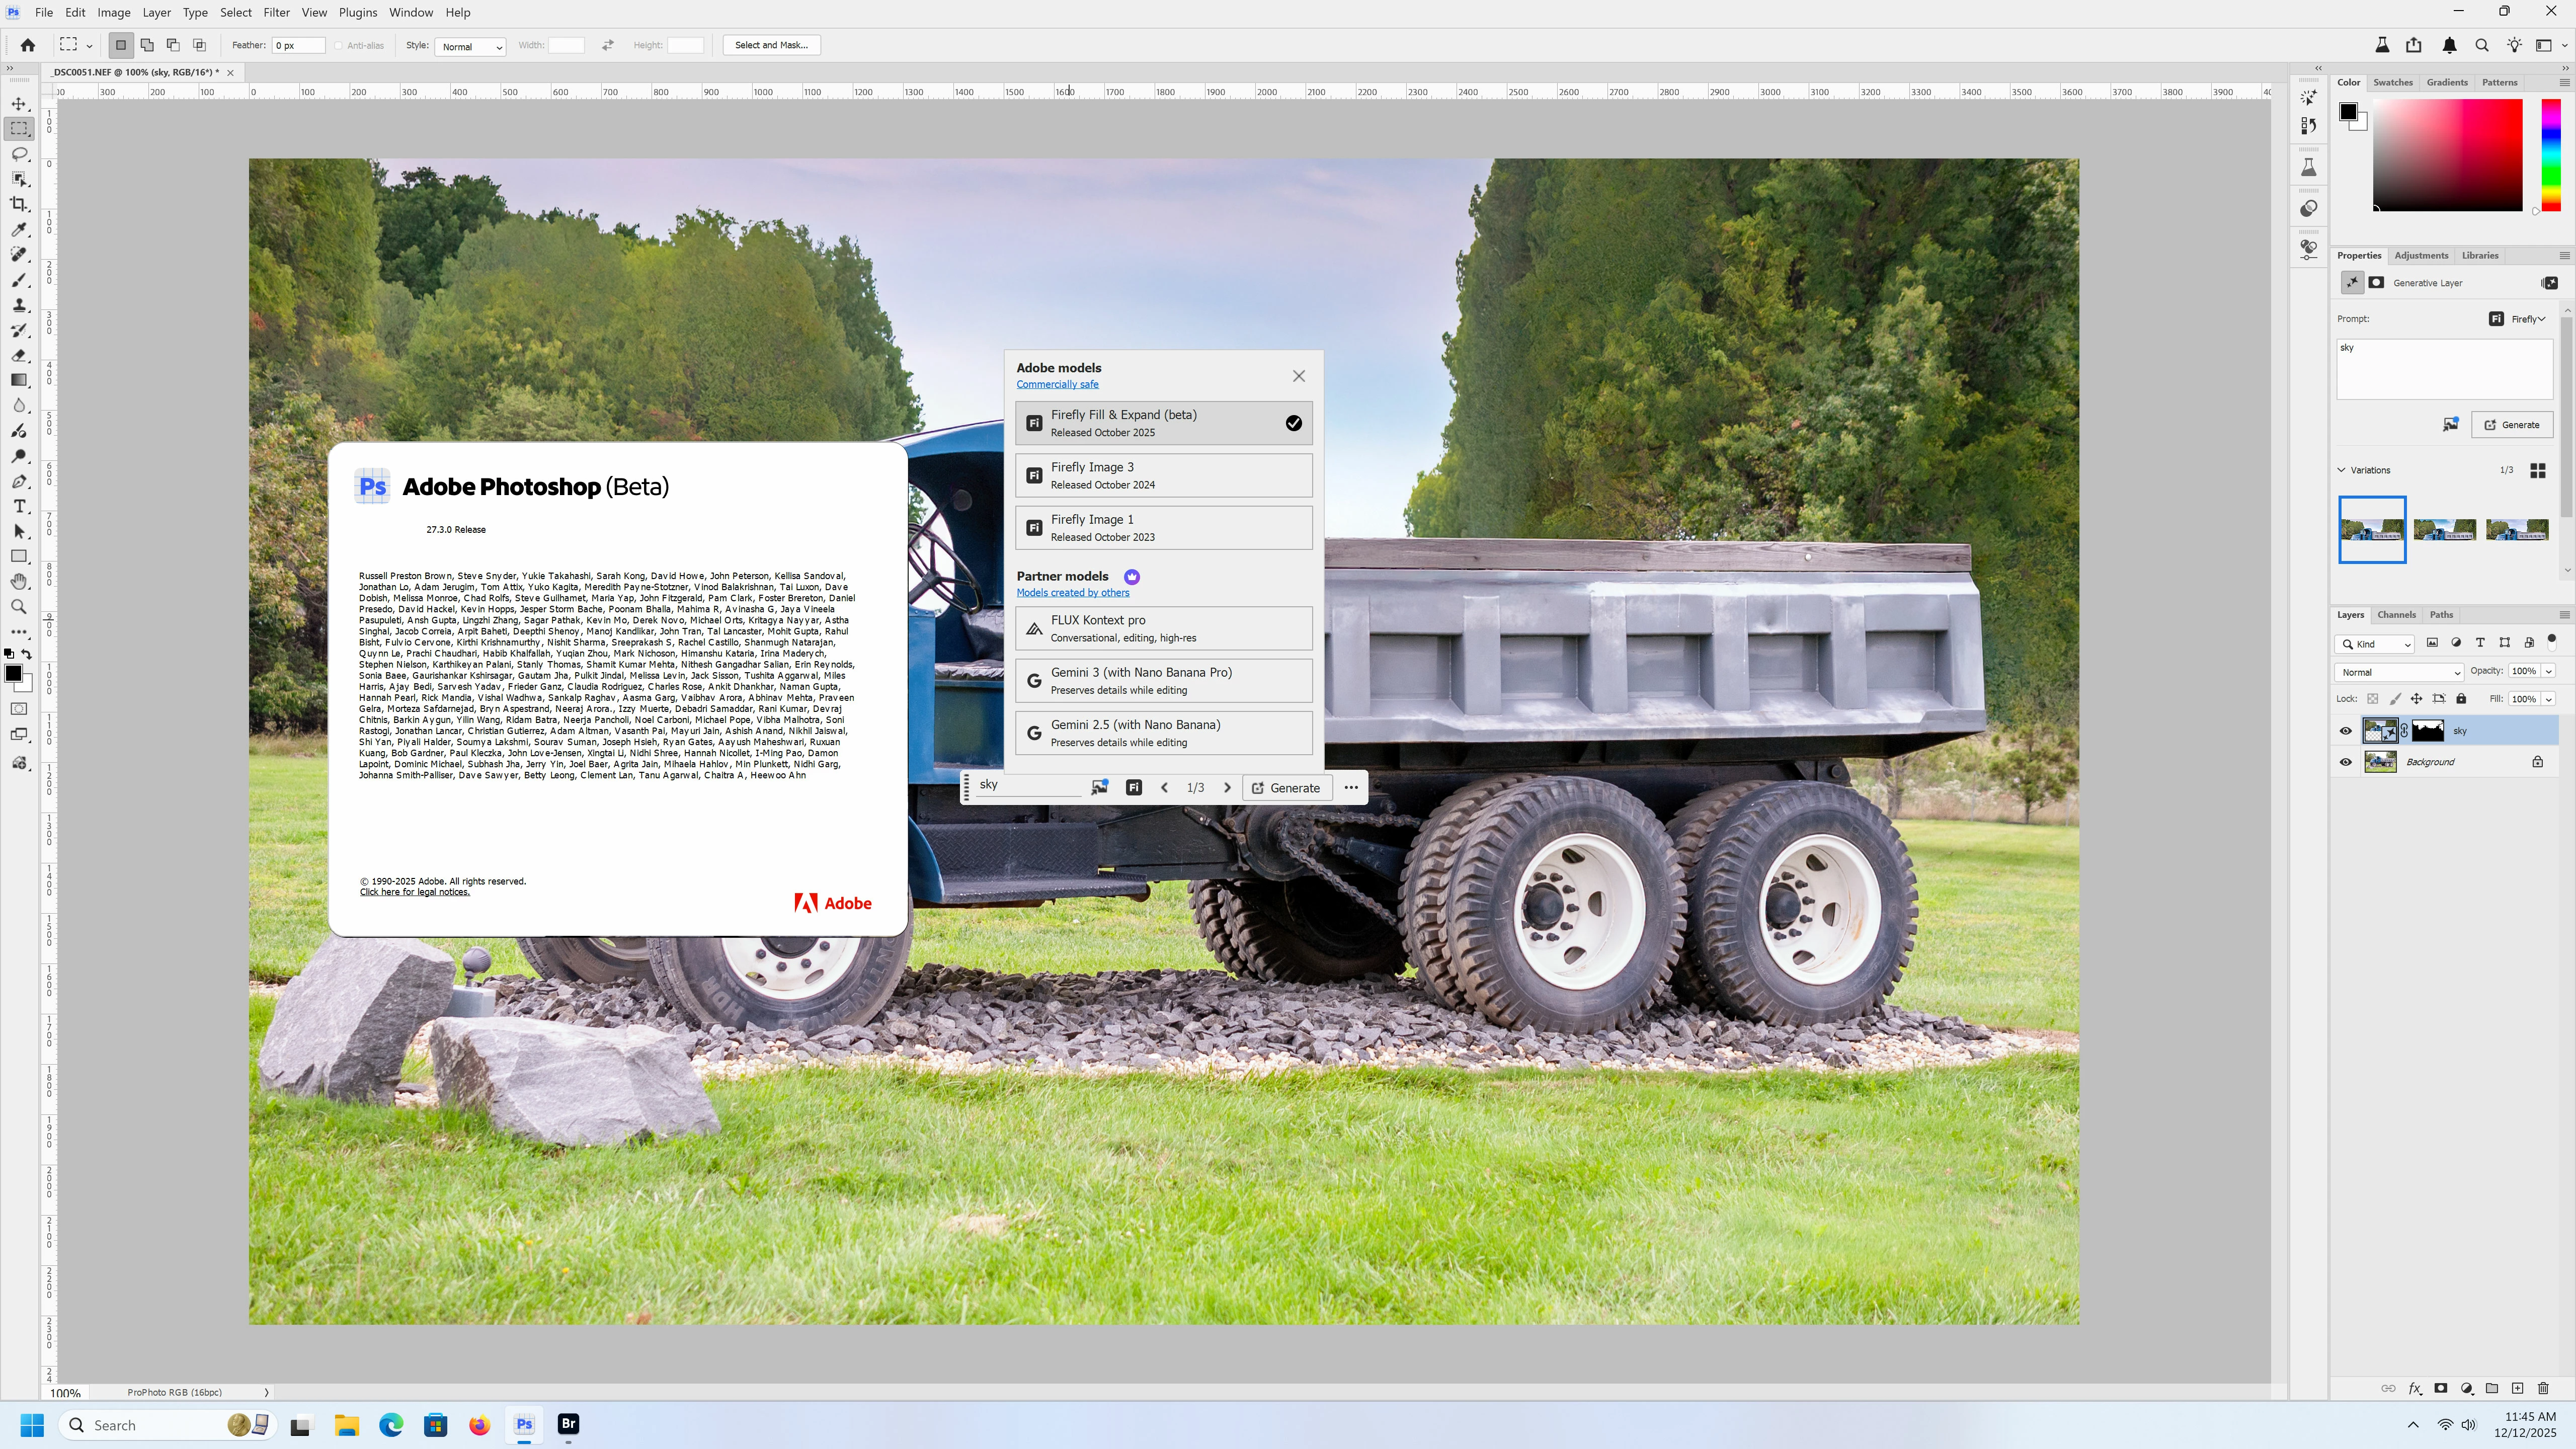Select the Clone Stamp tool
2576x1449 pixels.
click(19, 305)
